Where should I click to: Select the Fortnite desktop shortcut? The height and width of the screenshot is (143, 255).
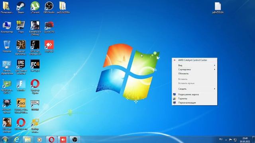point(21,85)
